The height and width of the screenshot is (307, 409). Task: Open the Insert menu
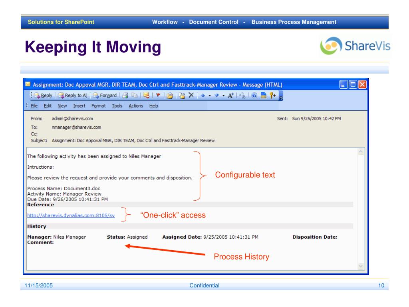point(79,106)
